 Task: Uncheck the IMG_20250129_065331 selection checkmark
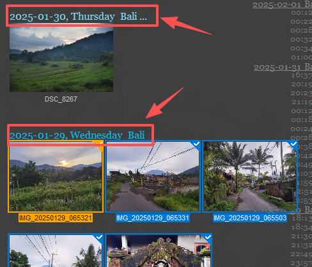[196, 144]
